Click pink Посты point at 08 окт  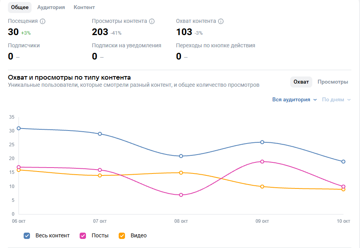click(x=181, y=195)
